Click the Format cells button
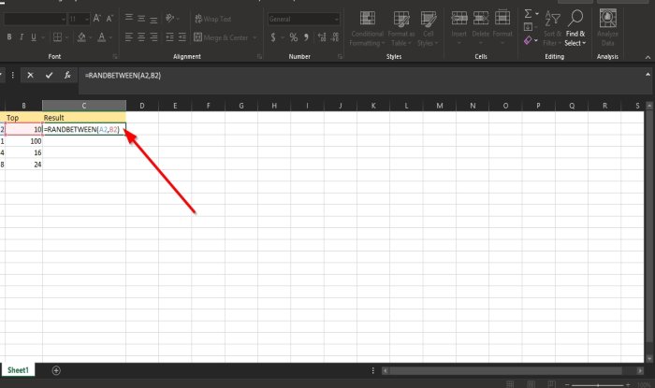The image size is (655, 388). [x=502, y=28]
